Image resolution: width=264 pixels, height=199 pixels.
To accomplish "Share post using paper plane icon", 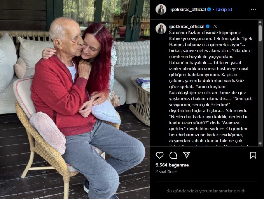I will [187, 155].
